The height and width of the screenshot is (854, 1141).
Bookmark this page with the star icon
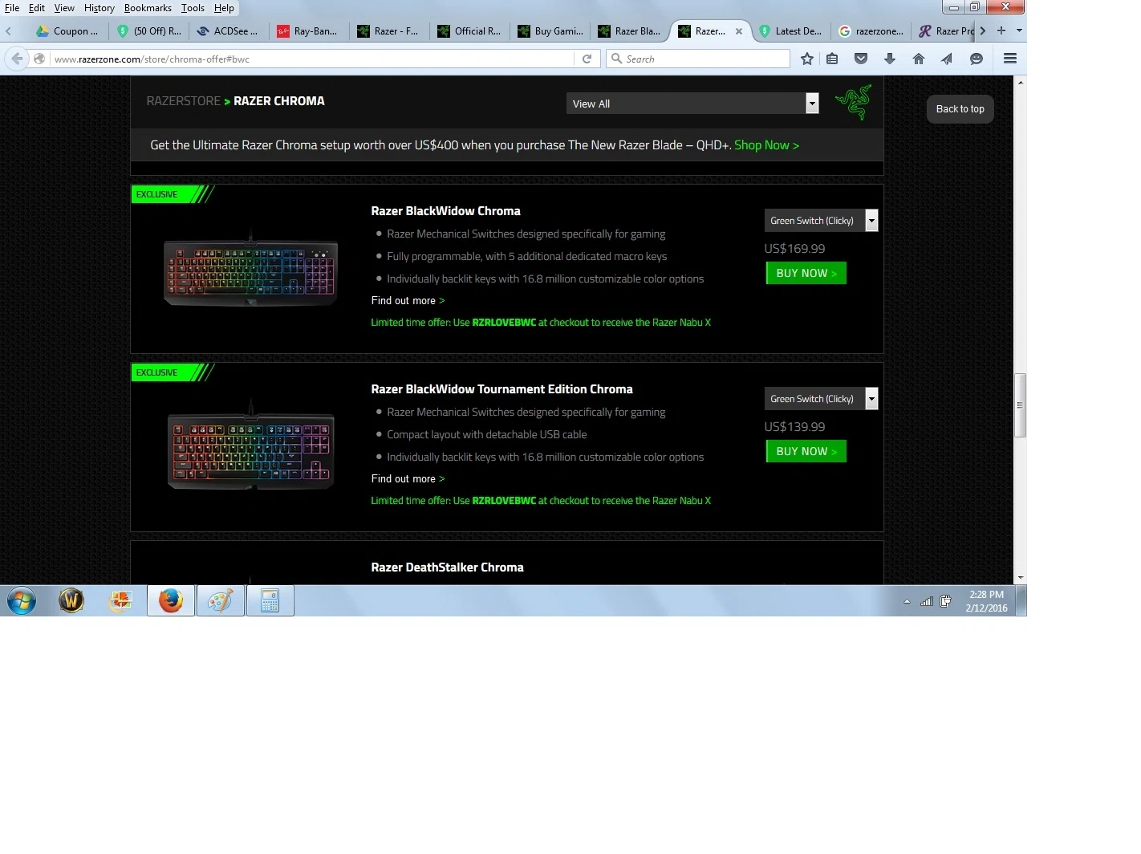807,59
